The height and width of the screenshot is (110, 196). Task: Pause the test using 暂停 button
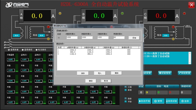(x=158, y=101)
